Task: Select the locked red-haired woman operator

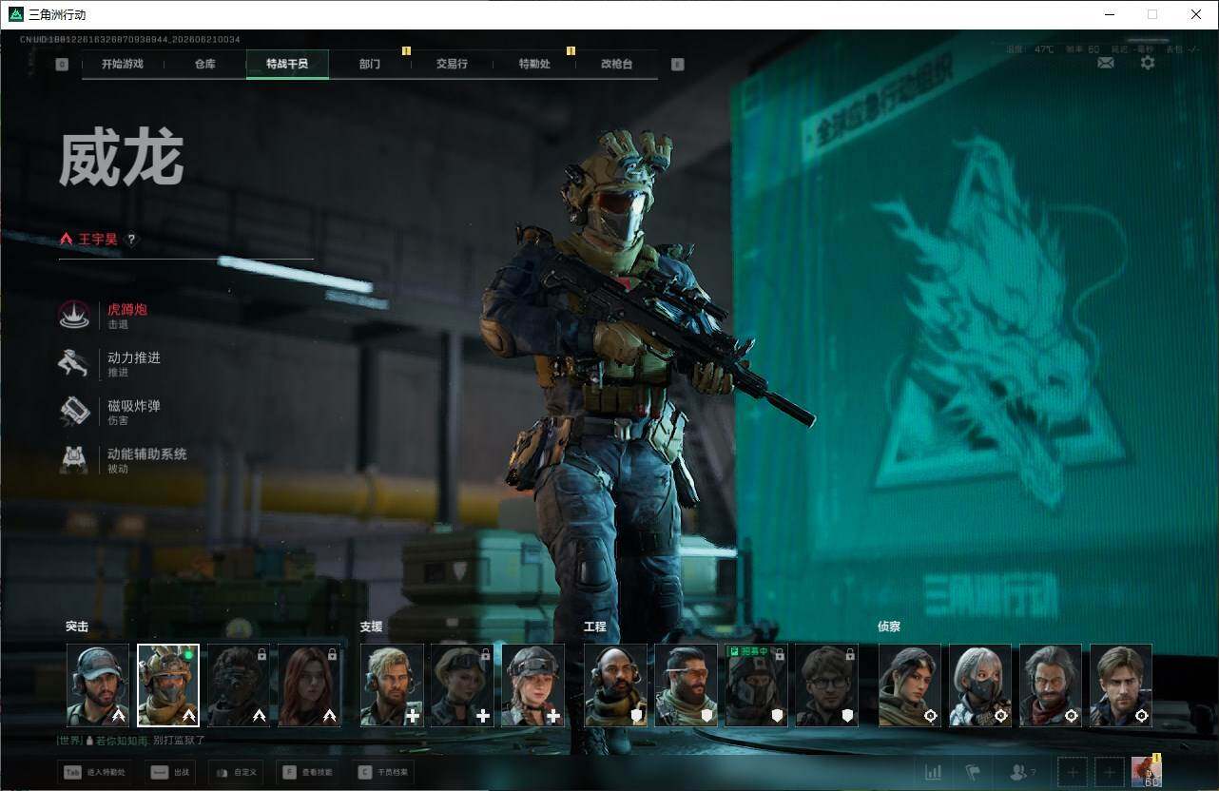Action: point(309,685)
